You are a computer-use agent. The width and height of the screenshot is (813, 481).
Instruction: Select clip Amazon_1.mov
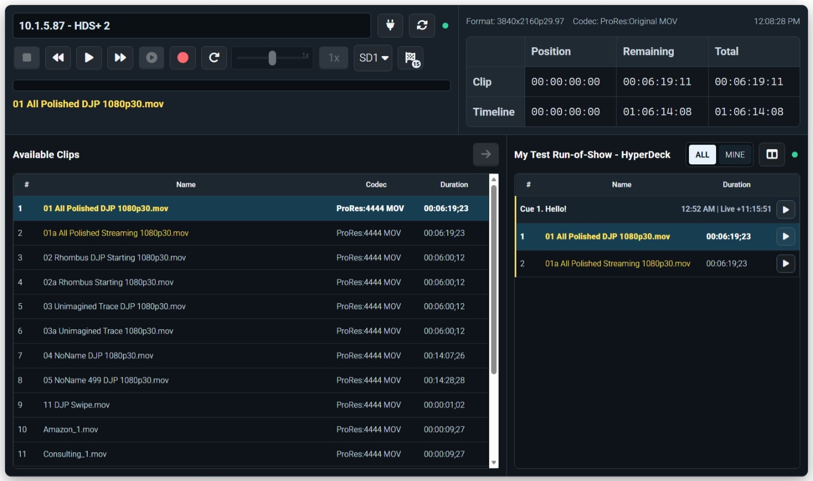251,429
